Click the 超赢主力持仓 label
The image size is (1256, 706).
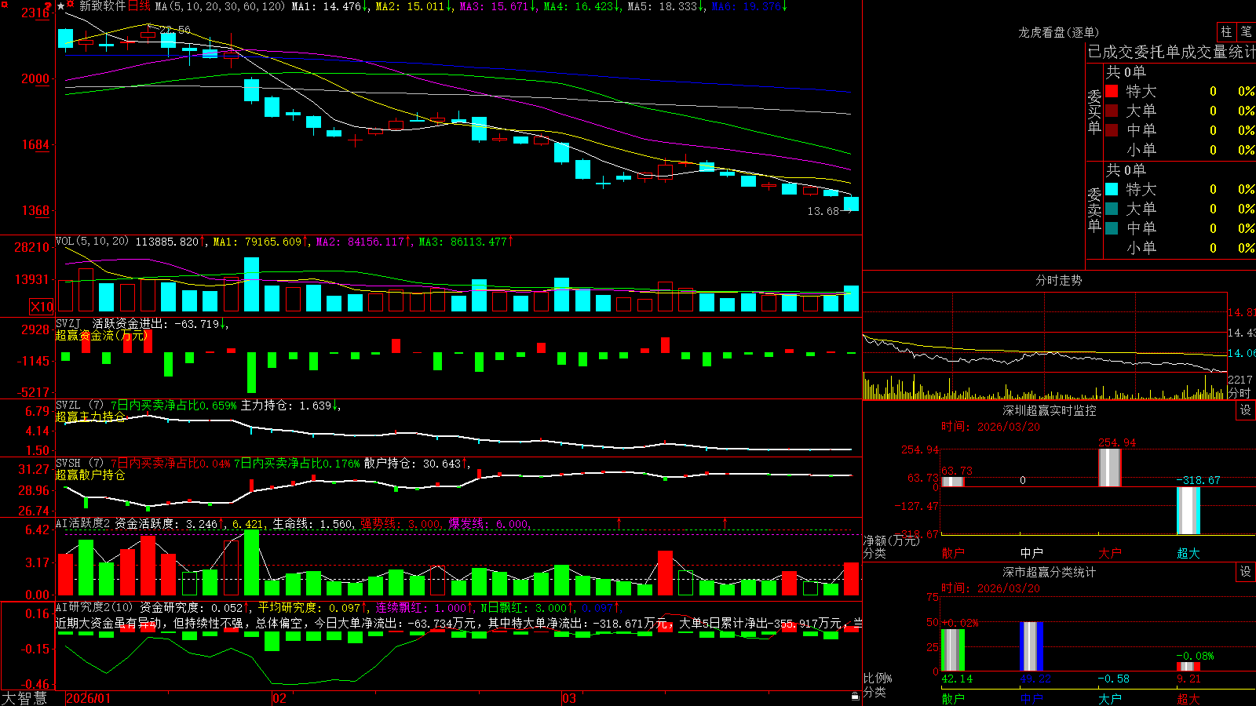click(x=90, y=417)
